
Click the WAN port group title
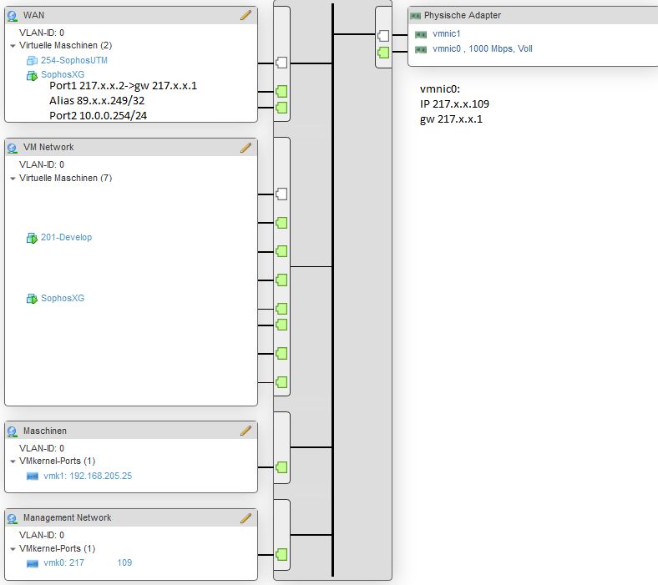tap(33, 15)
